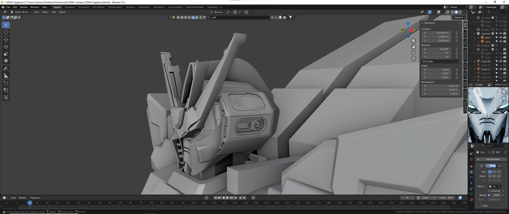Open the Options dropdown in viewport
Viewport: 509px width, 214px height.
[x=459, y=17]
